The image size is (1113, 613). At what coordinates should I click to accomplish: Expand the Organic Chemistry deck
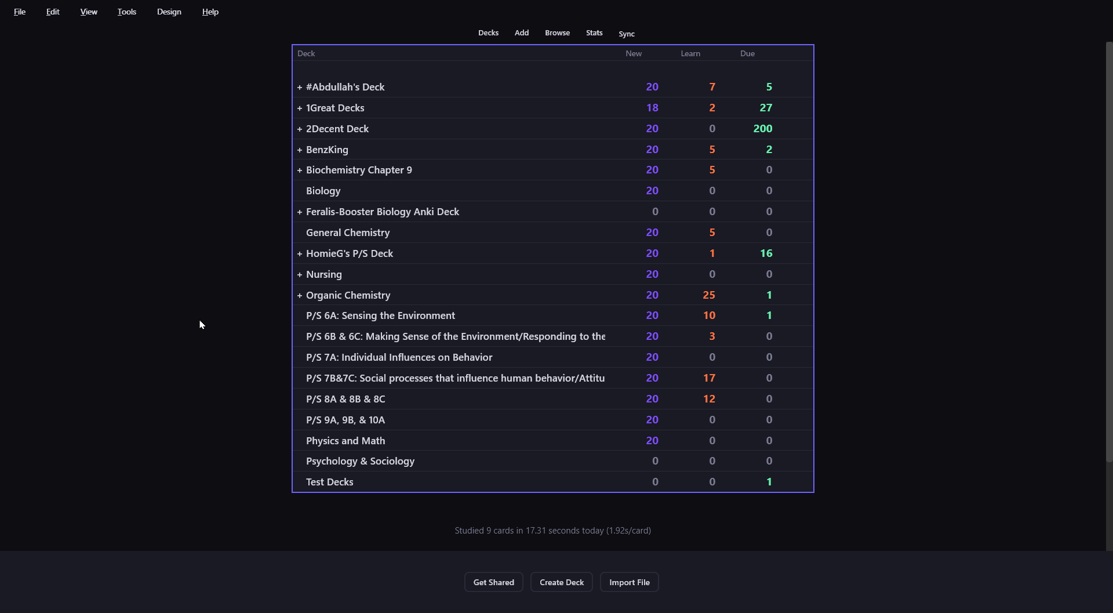click(300, 296)
